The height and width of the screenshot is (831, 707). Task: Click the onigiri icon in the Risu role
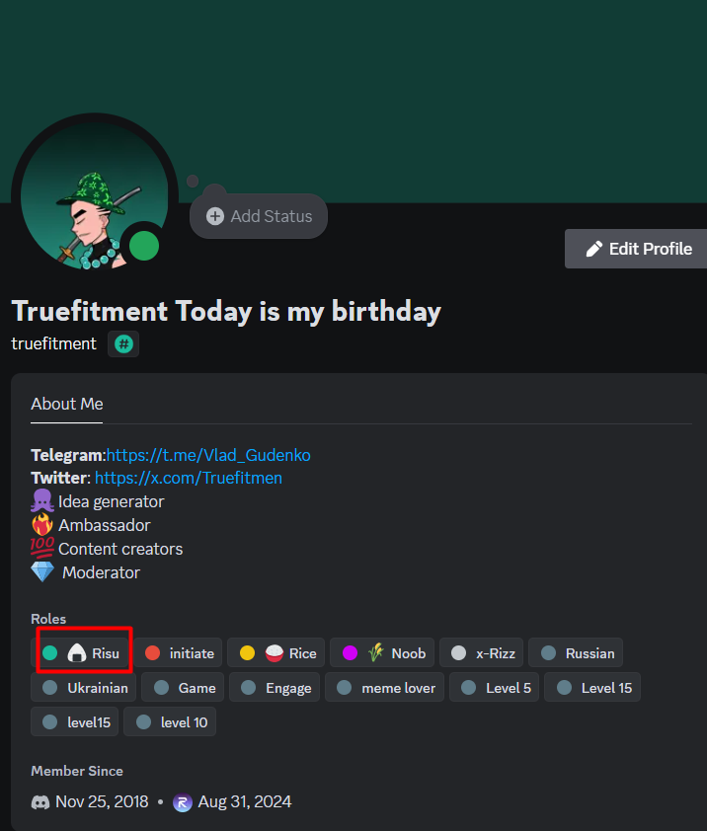coord(77,652)
